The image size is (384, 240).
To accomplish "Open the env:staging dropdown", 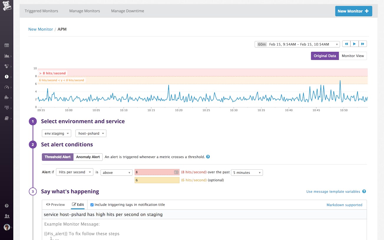I will 56,133.
